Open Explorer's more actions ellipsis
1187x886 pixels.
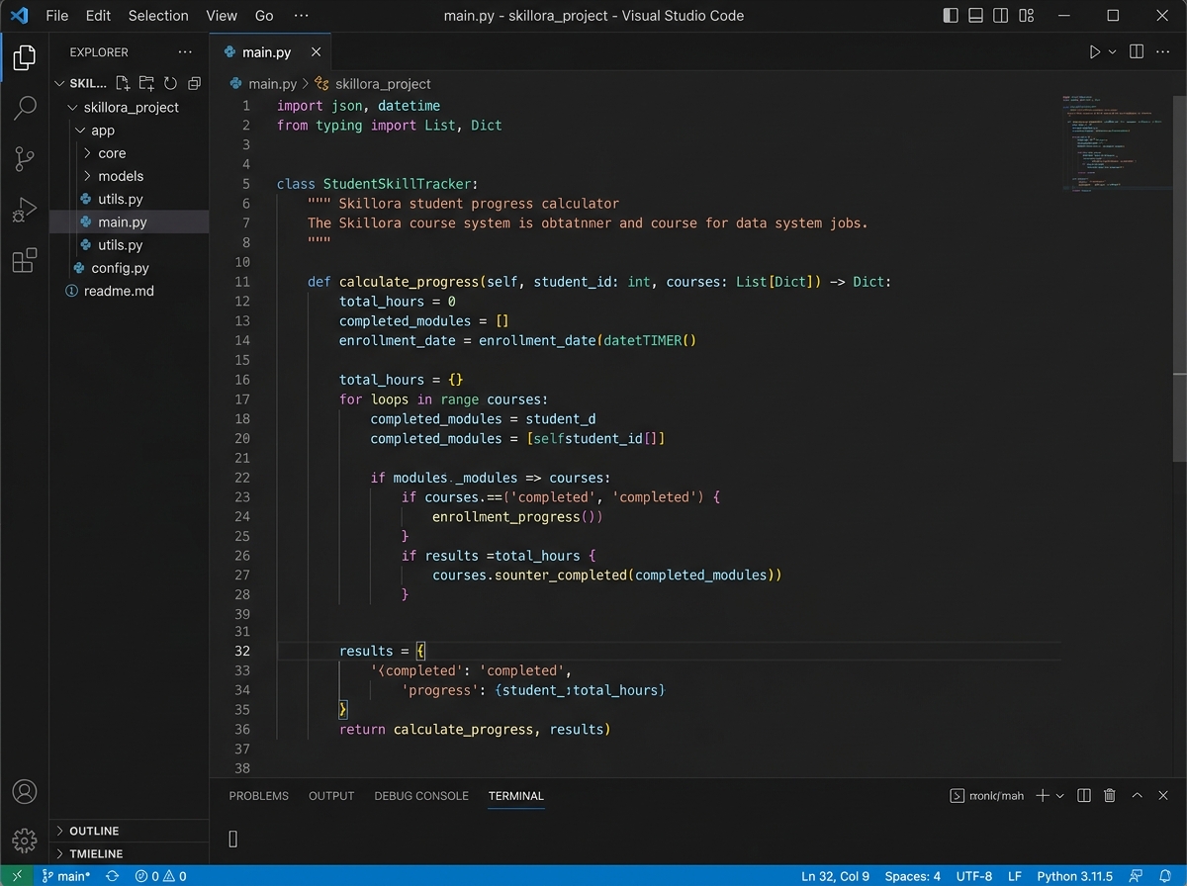click(185, 51)
